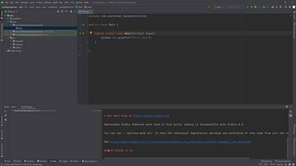Viewport: 296px width, 166px height.
Task: Click the horizontal scrollbar of the build output
Action: click(x=177, y=158)
